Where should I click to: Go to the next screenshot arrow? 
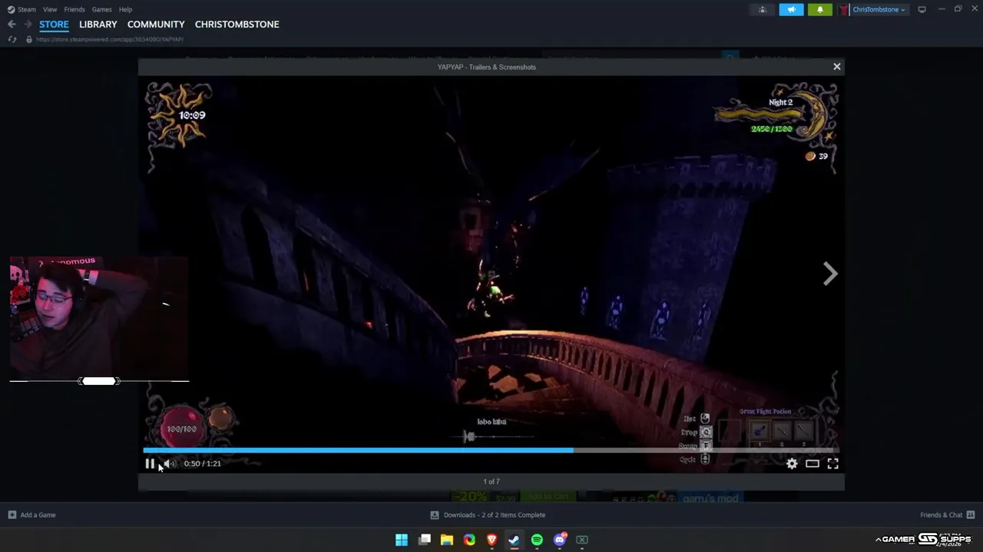pos(829,274)
